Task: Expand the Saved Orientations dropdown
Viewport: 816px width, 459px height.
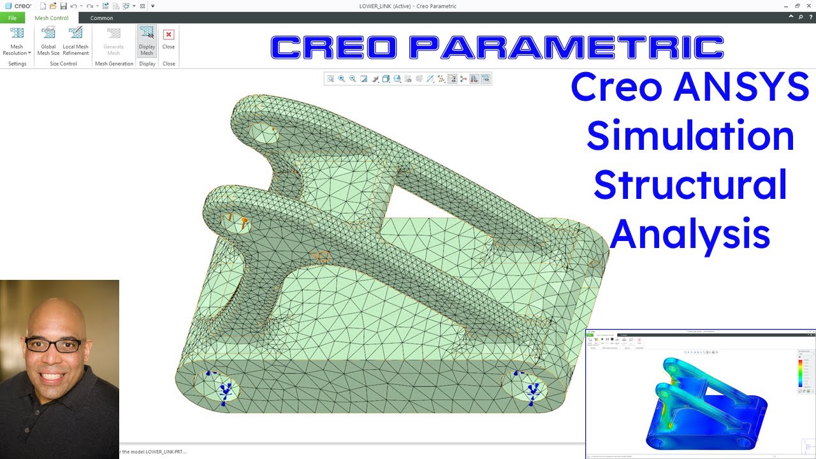Action: click(397, 79)
